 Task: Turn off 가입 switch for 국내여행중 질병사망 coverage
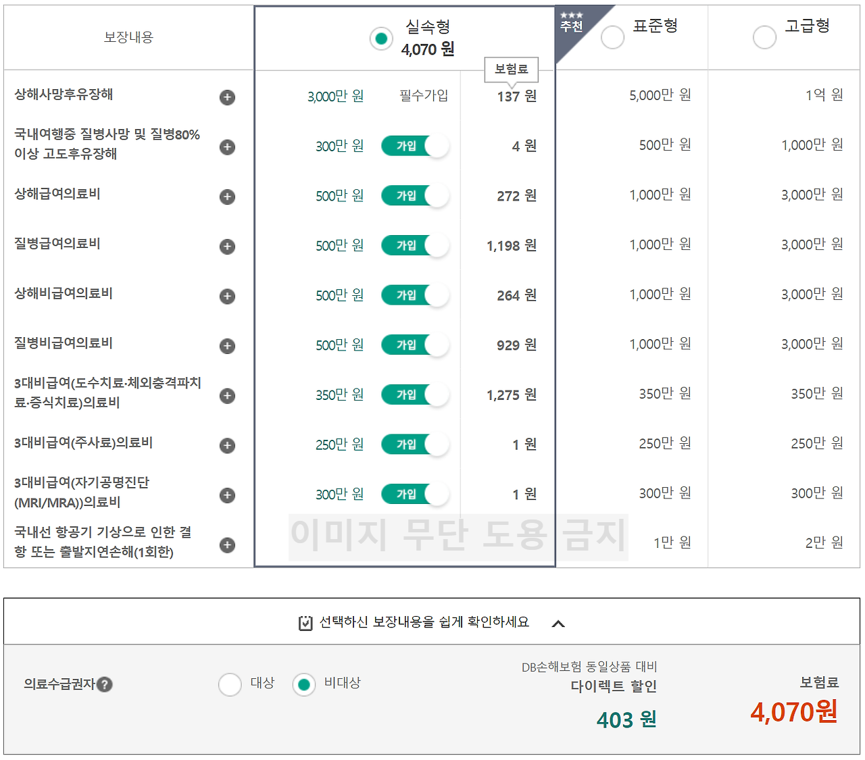coord(415,146)
